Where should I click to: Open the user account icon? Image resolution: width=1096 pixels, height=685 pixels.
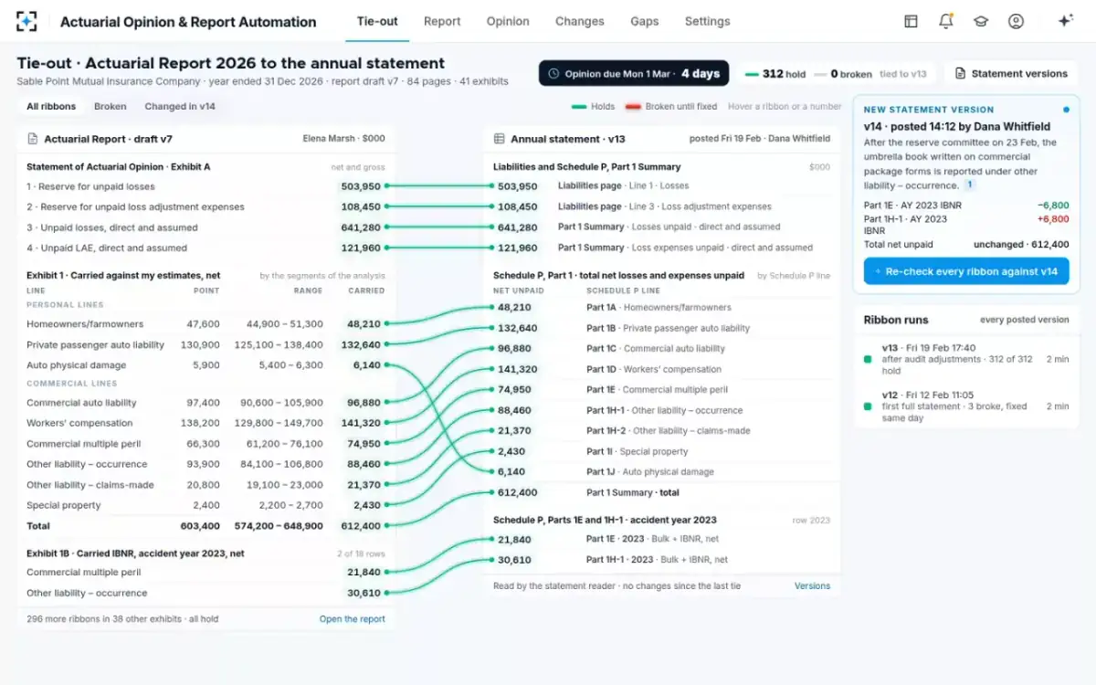coord(1016,21)
